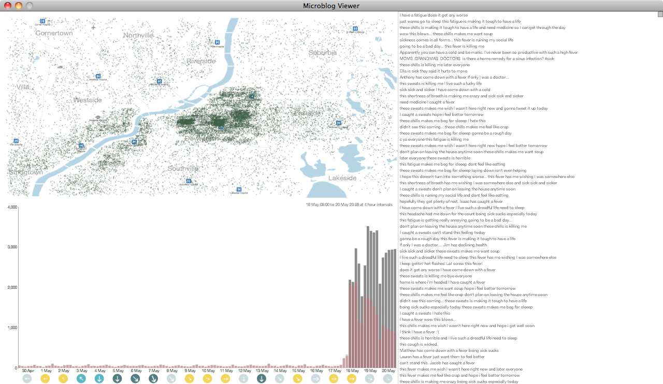Viewport: 663px width, 384px height.
Task: Click the message list scrollbar thumb
Action: click(x=660, y=14)
